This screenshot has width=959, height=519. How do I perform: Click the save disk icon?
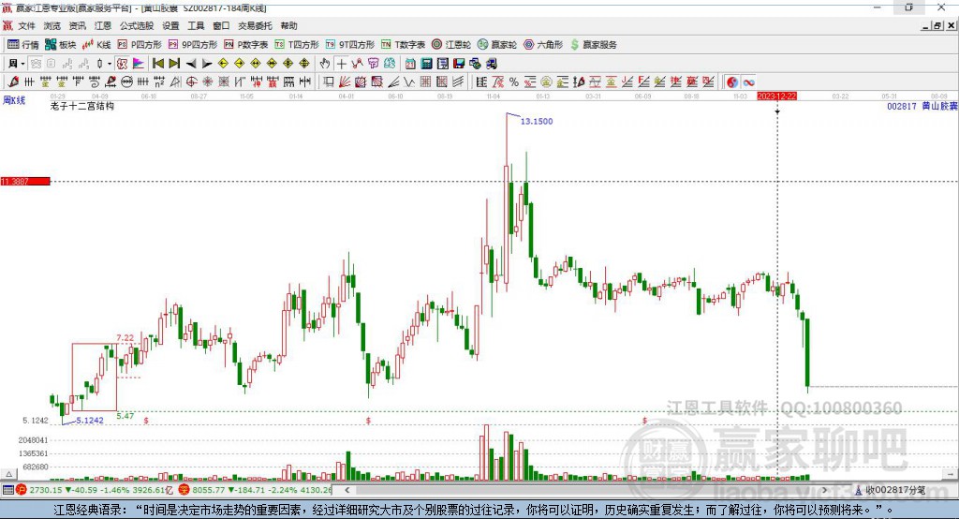[x=459, y=64]
